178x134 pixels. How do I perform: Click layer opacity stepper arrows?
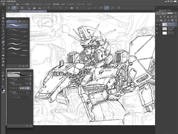177,13
